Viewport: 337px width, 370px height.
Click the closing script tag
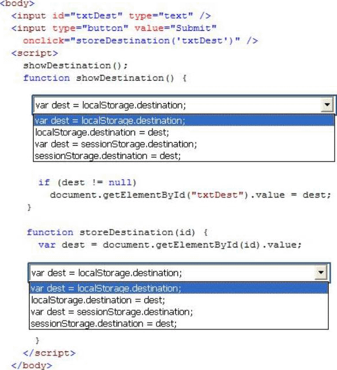(49, 353)
